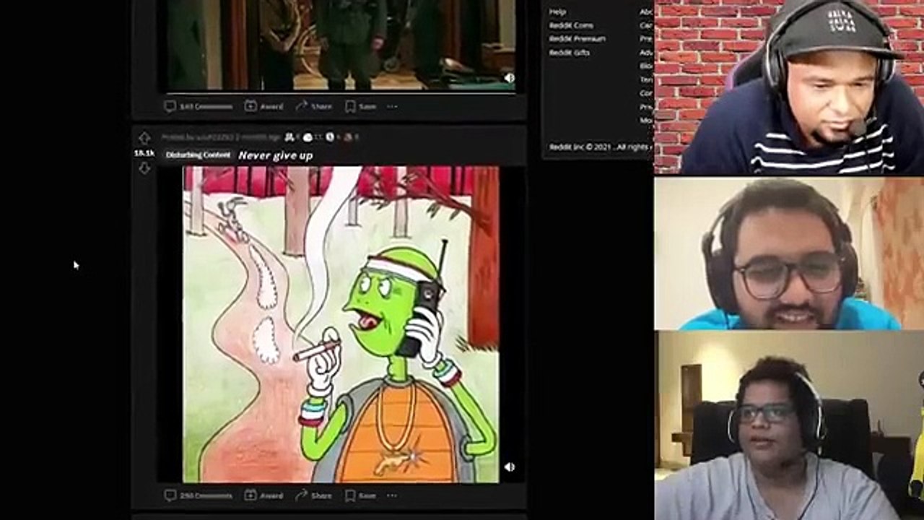
Task: Open the Reddit Gifts link
Action: (569, 52)
